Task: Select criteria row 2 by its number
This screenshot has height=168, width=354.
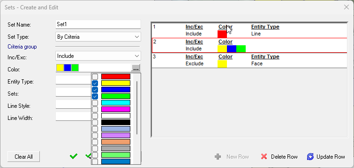Action: pos(154,42)
